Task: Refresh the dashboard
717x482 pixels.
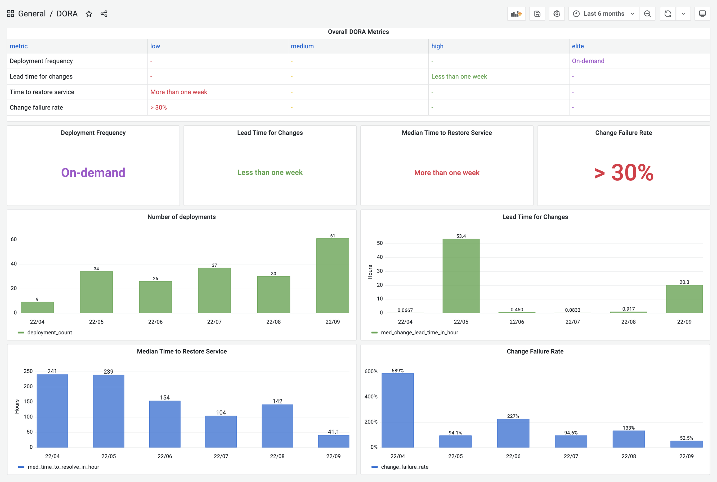Action: tap(667, 13)
